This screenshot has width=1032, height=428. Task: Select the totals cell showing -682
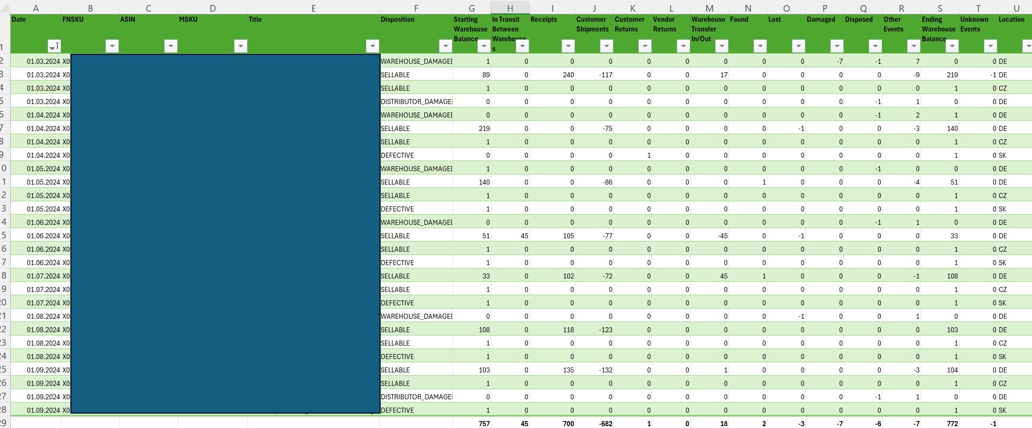point(594,423)
